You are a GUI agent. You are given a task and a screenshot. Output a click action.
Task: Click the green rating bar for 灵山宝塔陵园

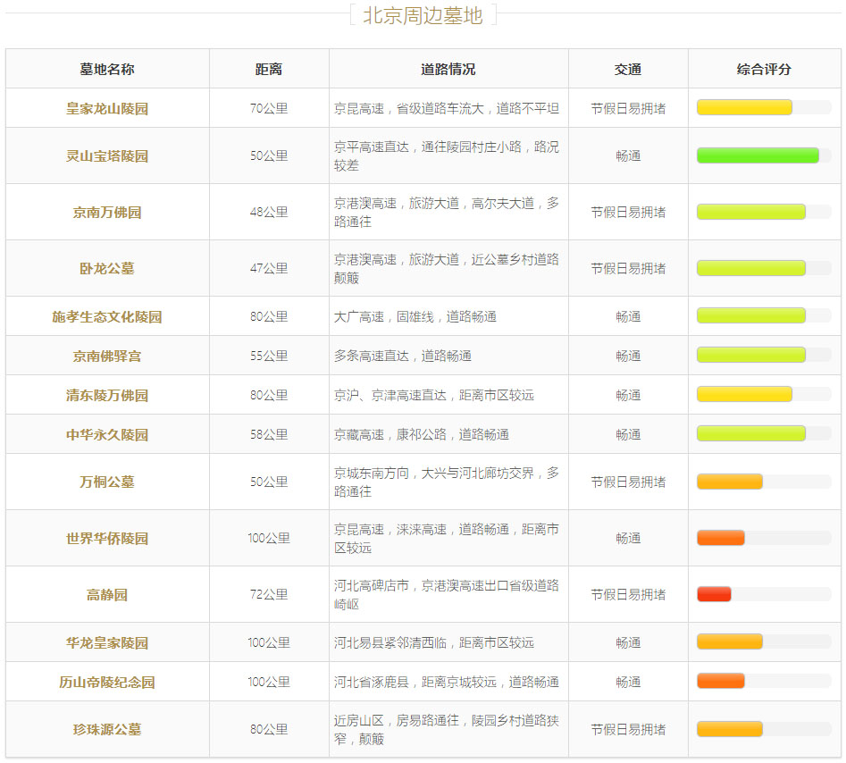(758, 155)
